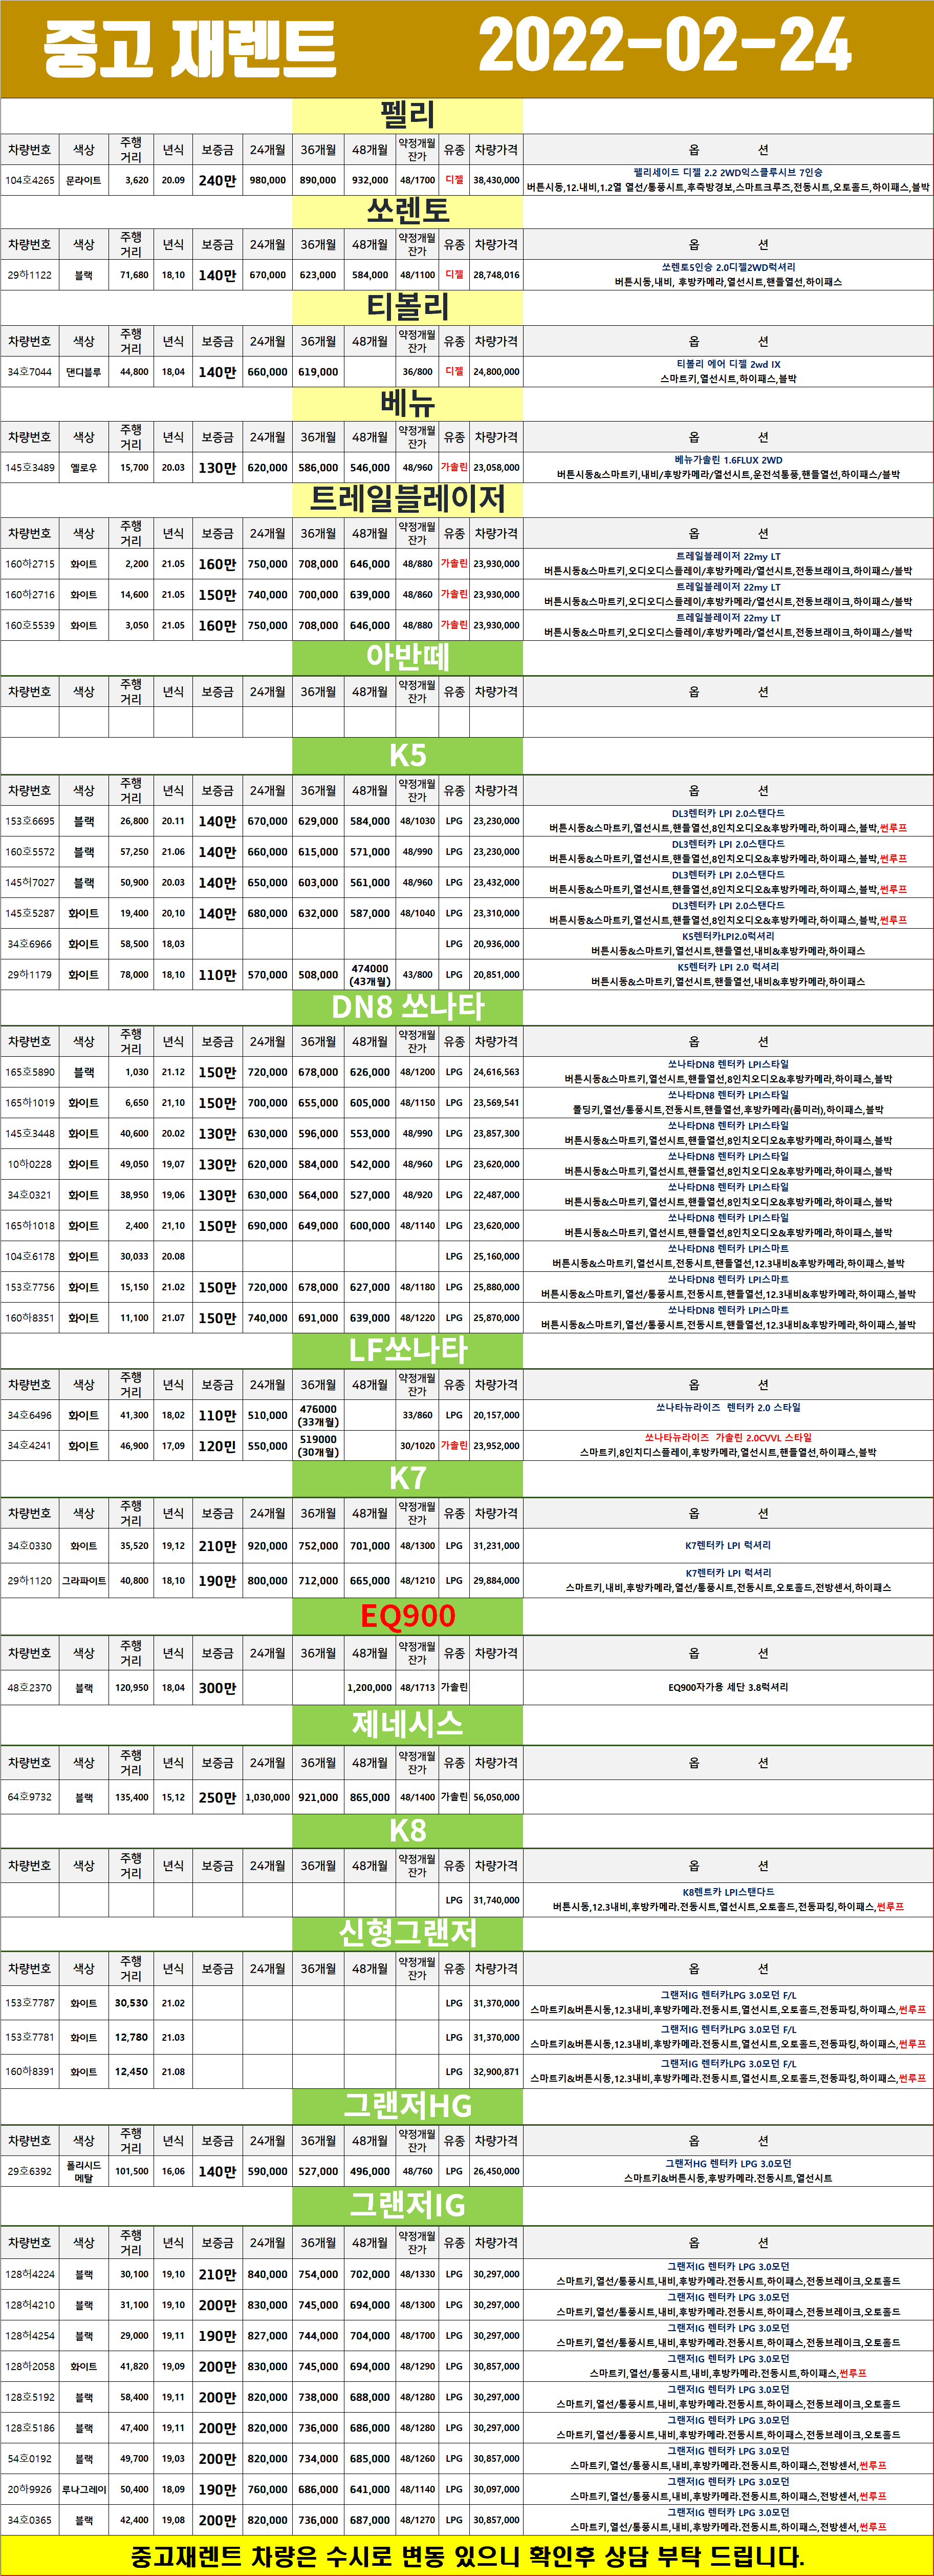Click the color cell '댄디블루'
The height and width of the screenshot is (2576, 934).
[x=84, y=372]
